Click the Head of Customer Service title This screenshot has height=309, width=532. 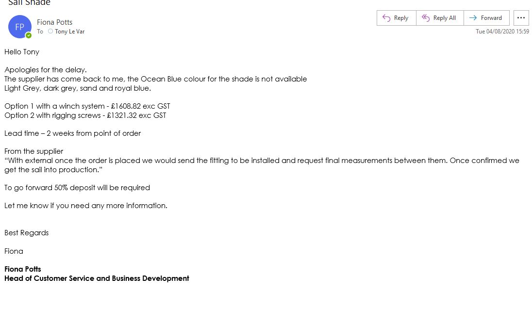point(97,278)
